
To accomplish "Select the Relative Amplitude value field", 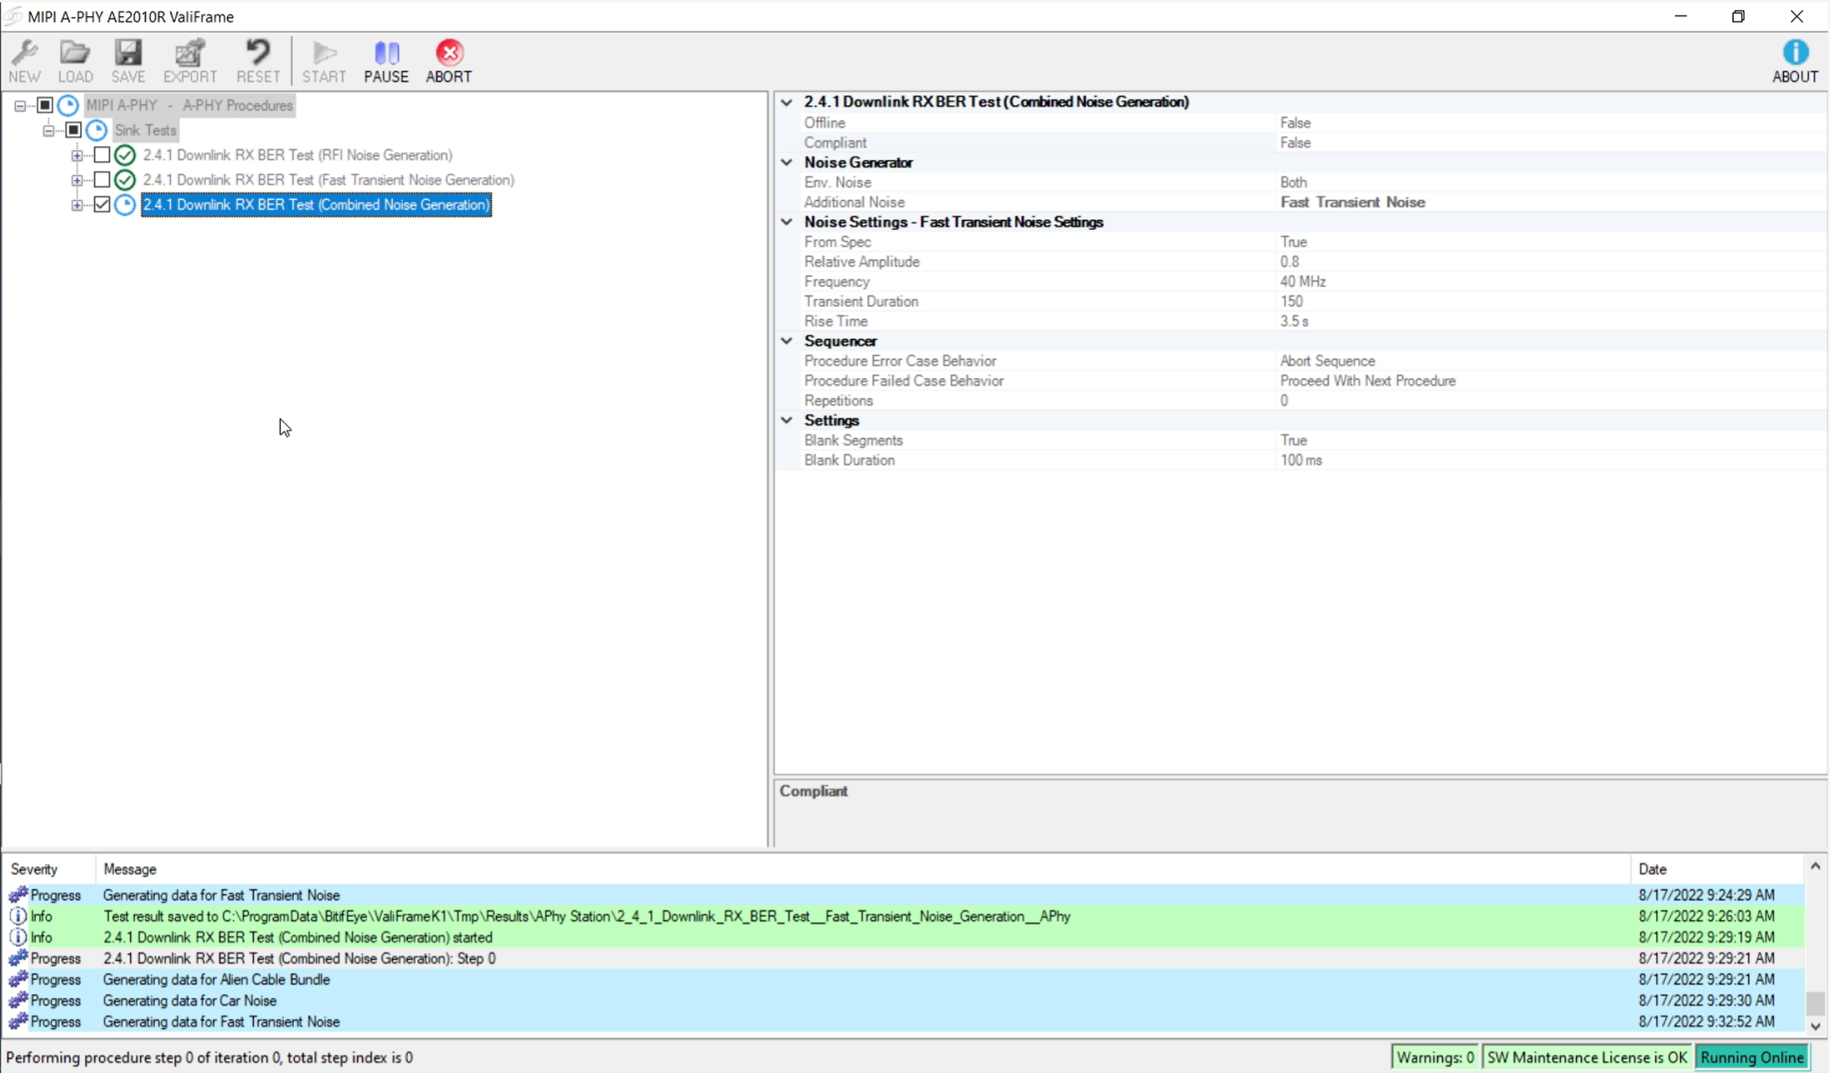I will click(1289, 262).
